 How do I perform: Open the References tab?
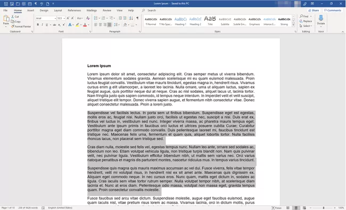[75, 10]
